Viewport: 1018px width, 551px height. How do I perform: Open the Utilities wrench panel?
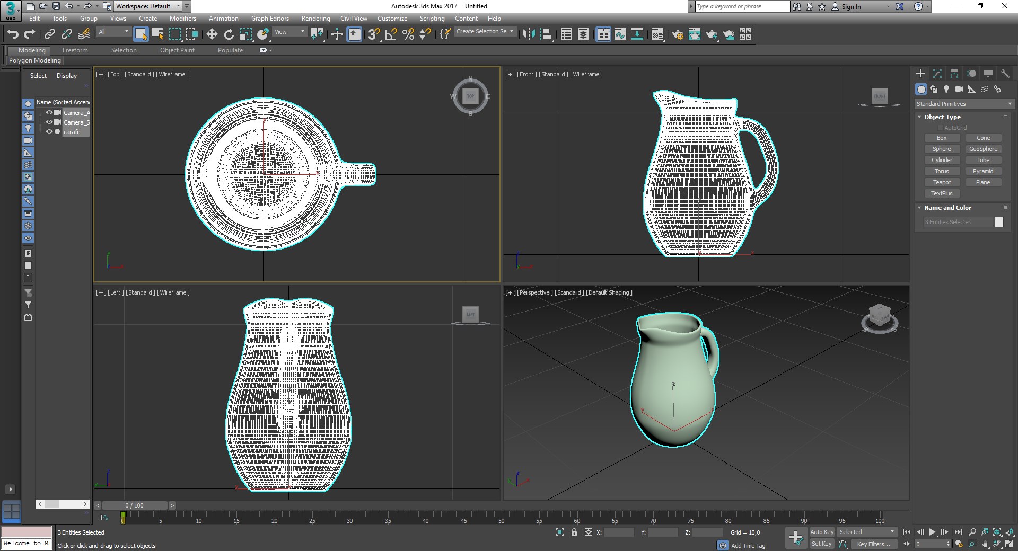[1005, 74]
